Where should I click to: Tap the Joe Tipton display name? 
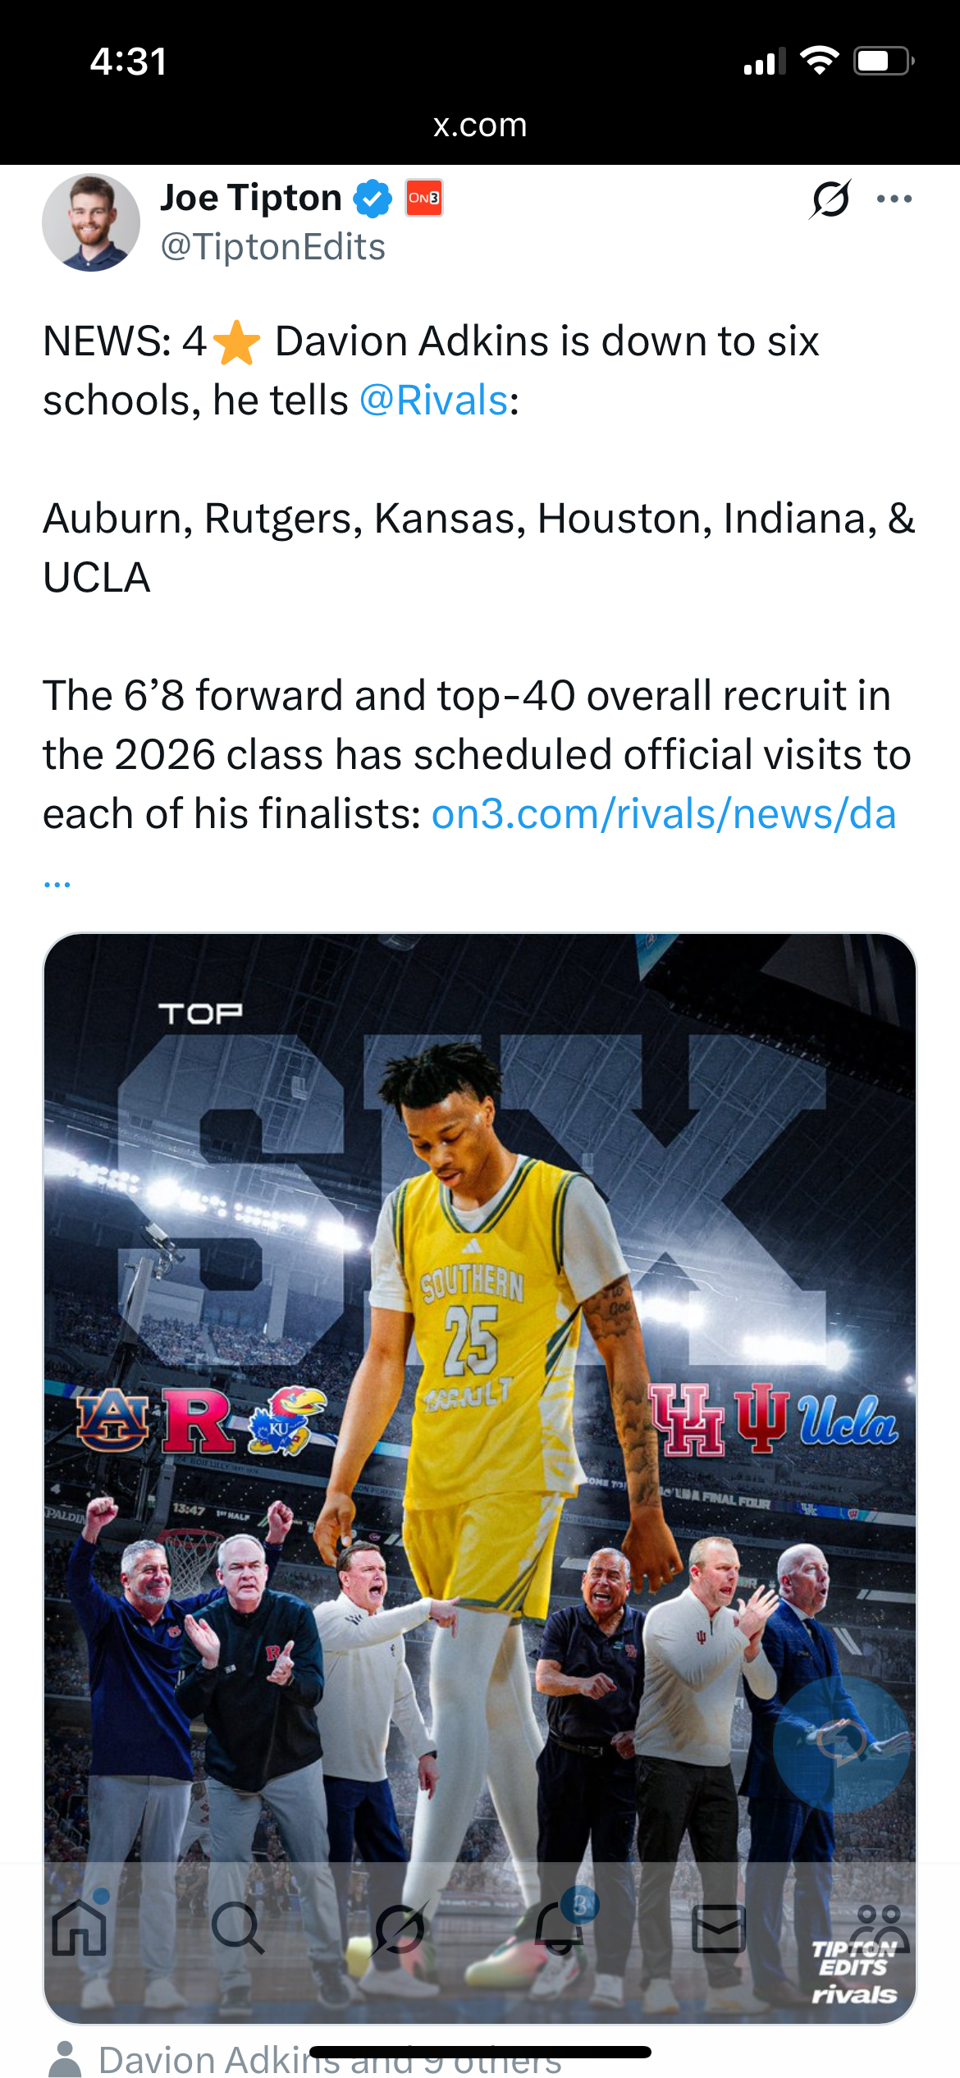251,198
